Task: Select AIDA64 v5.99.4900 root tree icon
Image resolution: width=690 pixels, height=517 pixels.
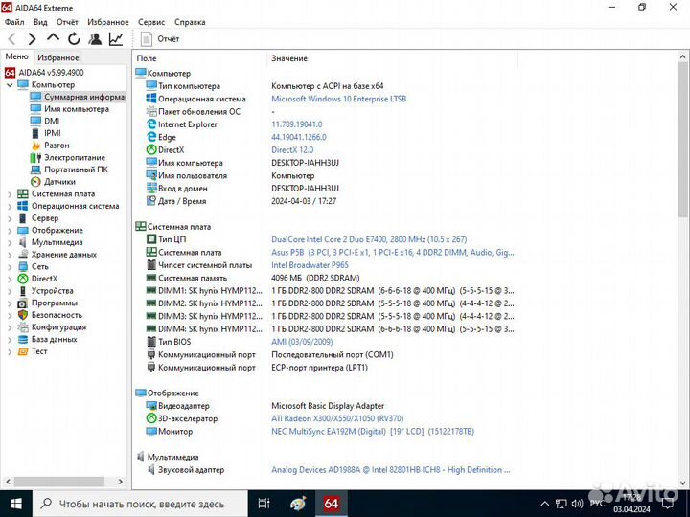Action: click(11, 73)
